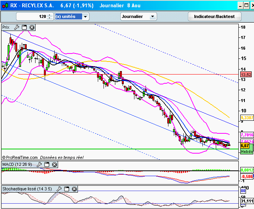Click the candlestick icon in title bar
Screen dimensions: 254x209
(5, 5)
